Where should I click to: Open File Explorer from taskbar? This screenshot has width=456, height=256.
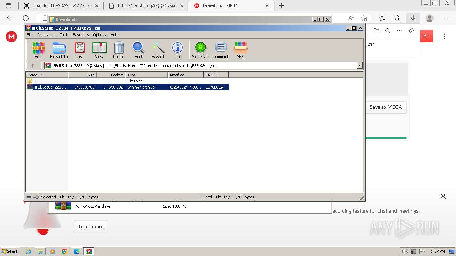tap(40, 251)
